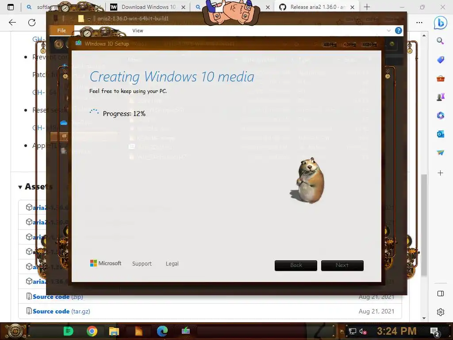
Task: Open Legal link in Windows 10 Setup
Action: coord(172,264)
